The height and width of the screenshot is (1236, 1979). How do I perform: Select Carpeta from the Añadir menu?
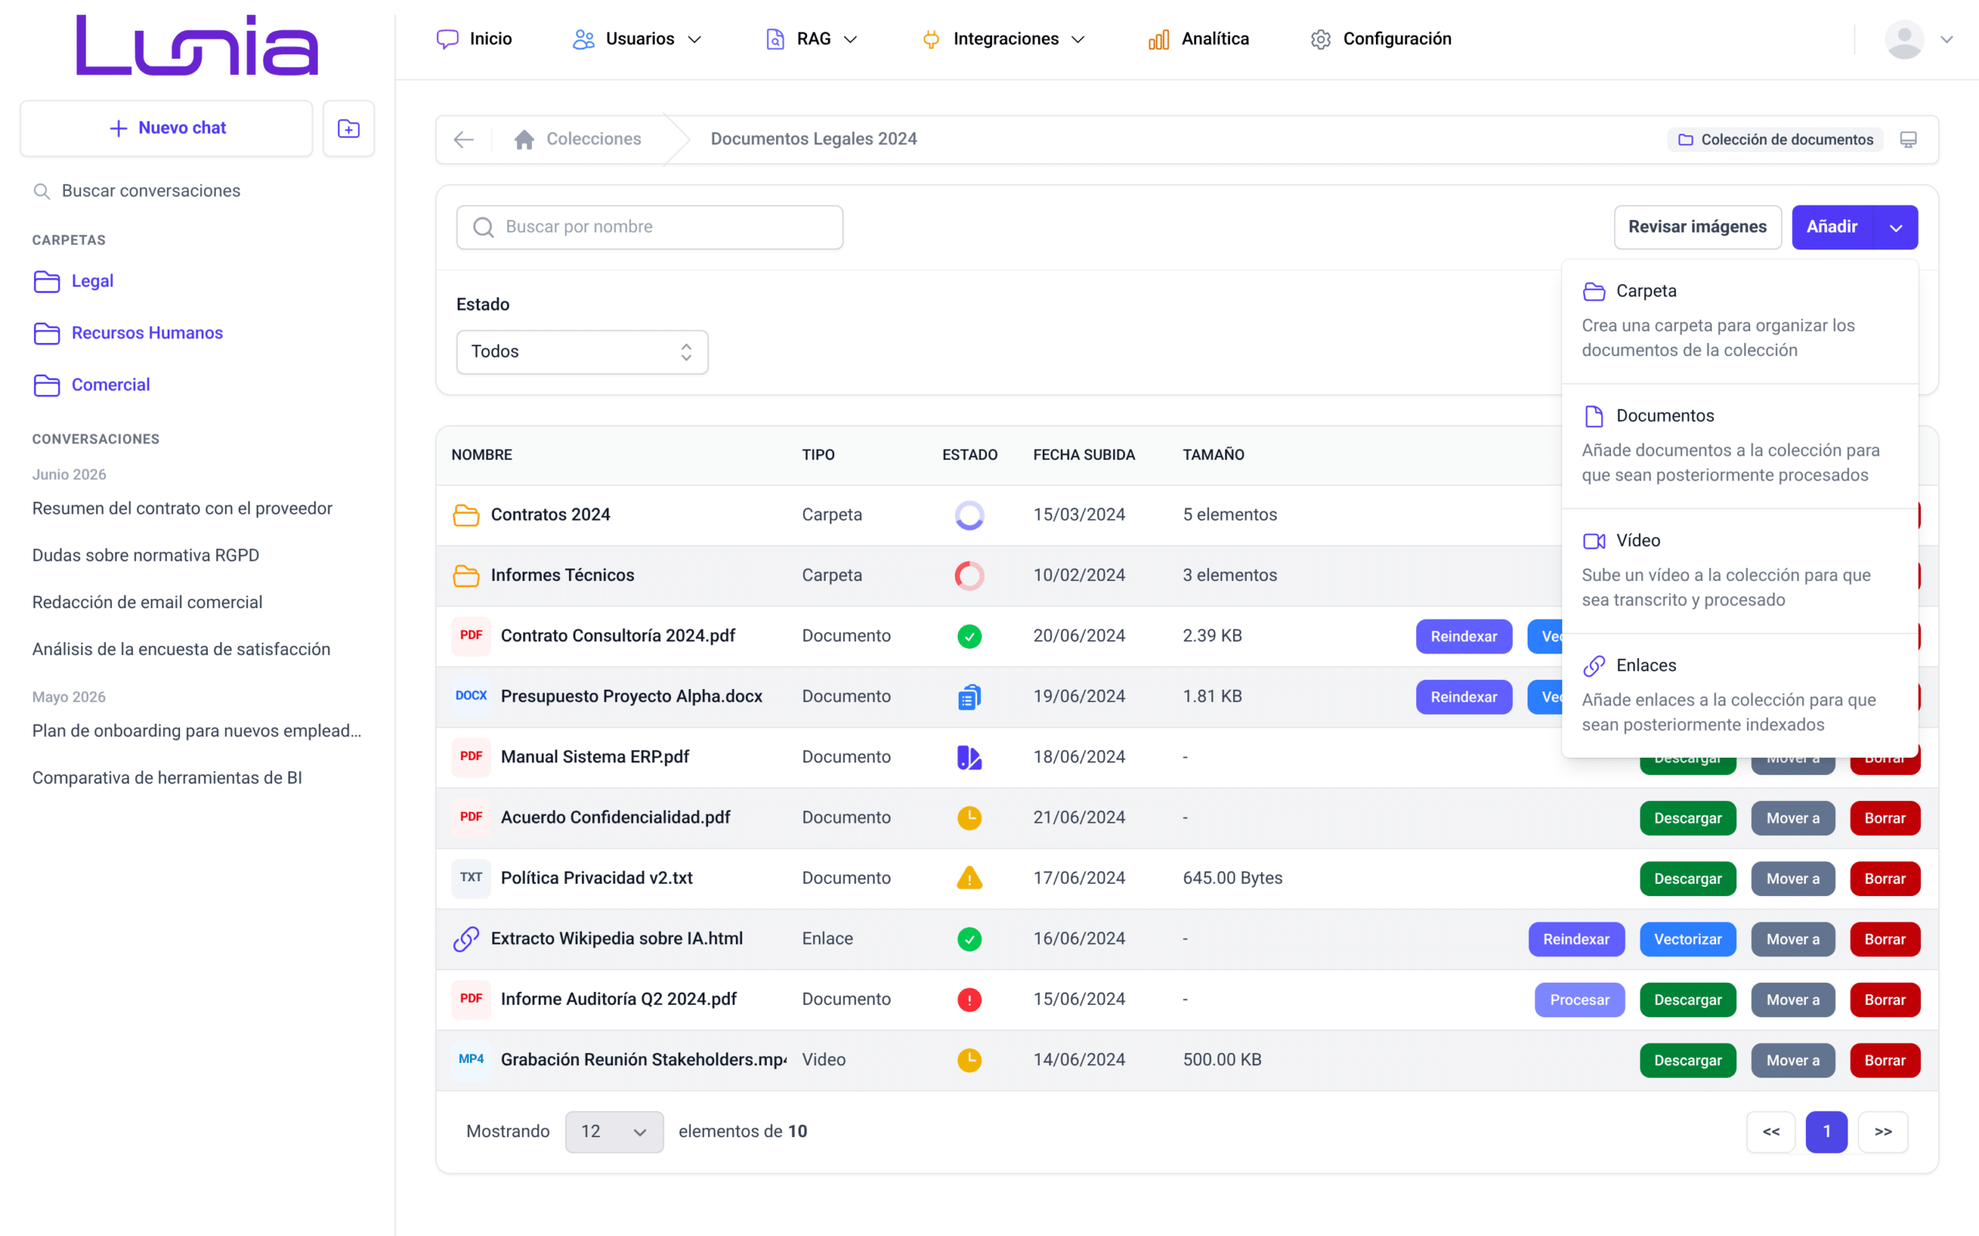[x=1739, y=321]
